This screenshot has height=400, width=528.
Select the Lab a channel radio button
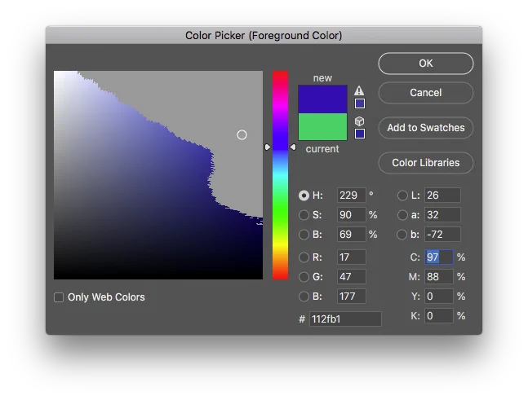point(402,215)
